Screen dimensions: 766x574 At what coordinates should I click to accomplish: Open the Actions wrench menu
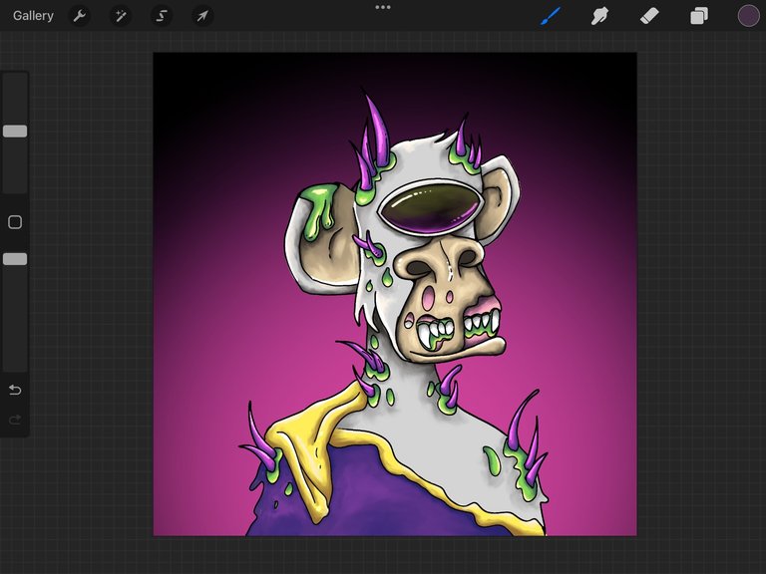click(x=80, y=16)
